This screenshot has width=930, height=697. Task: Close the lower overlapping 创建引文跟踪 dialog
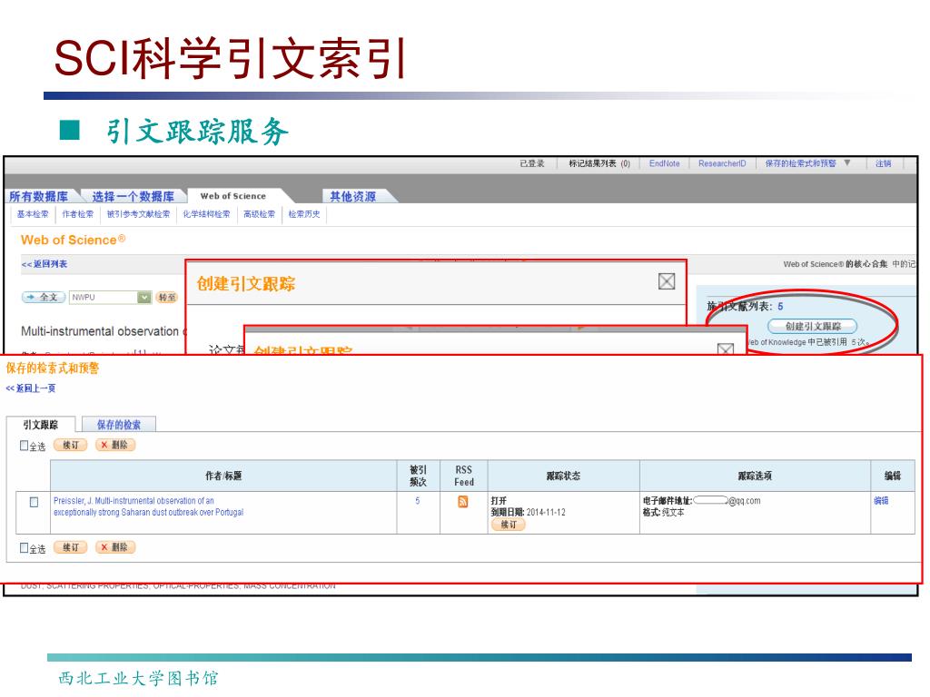[726, 348]
